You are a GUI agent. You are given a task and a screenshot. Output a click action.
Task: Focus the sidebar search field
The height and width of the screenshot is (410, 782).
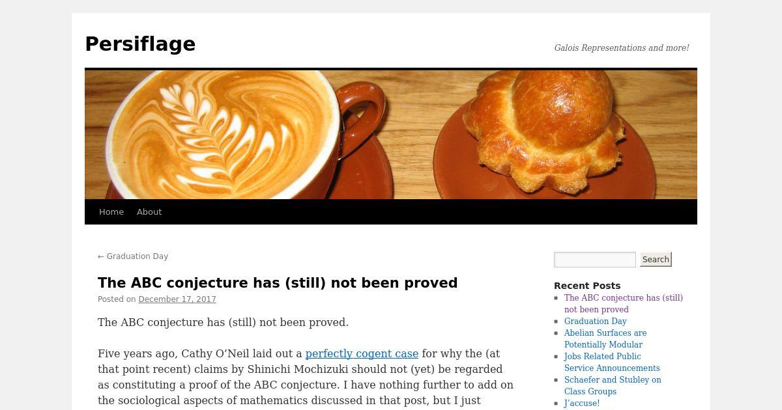point(595,260)
